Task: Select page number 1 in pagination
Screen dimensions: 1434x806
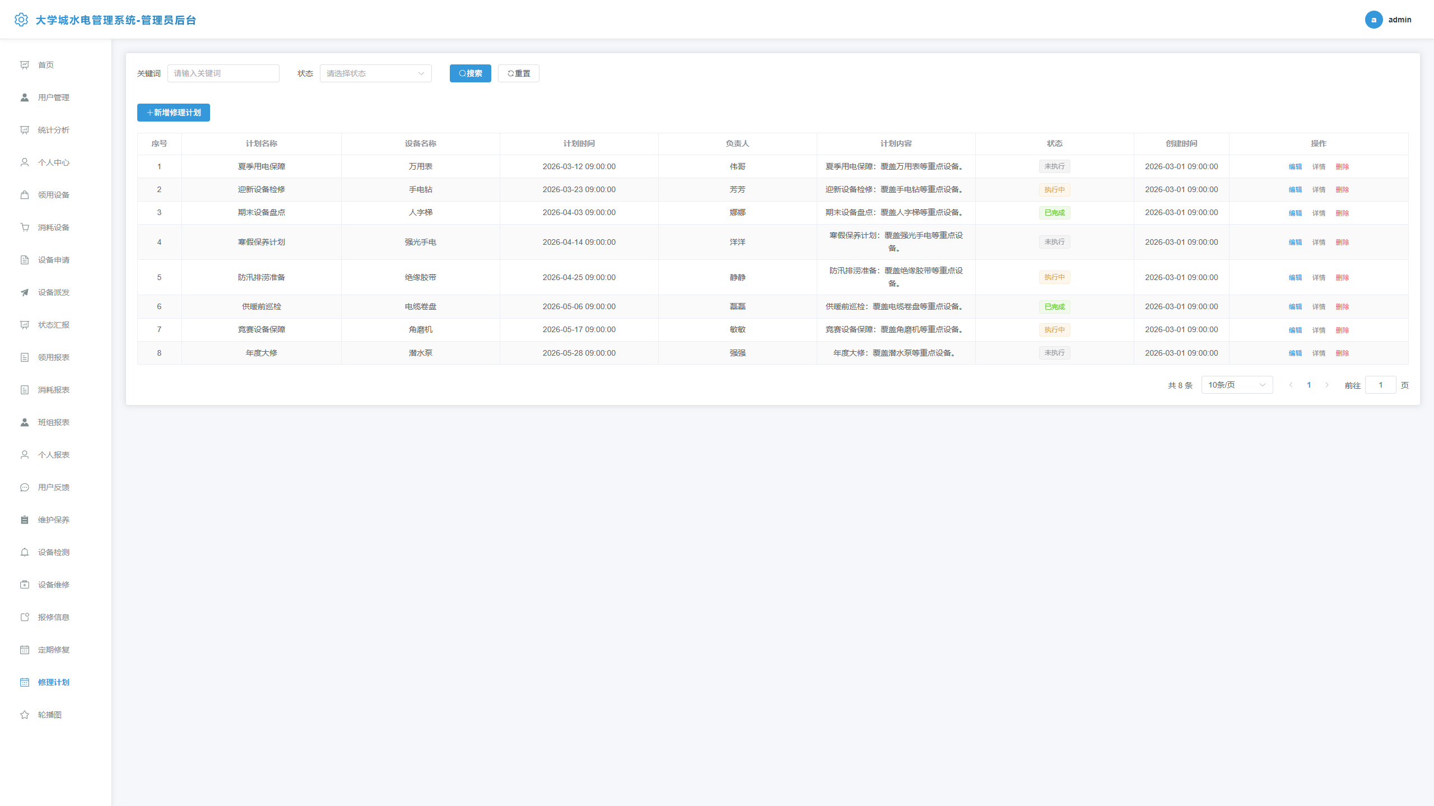Action: pyautogui.click(x=1309, y=385)
